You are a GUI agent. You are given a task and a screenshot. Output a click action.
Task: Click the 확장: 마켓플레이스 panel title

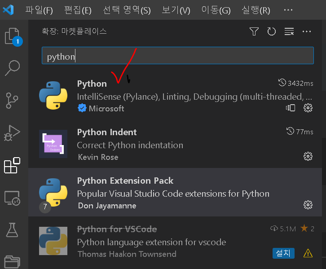pyautogui.click(x=74, y=31)
